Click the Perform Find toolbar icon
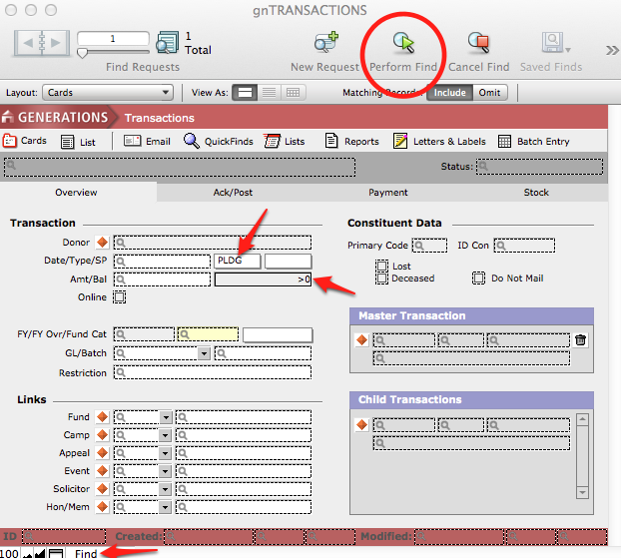The width and height of the screenshot is (621, 558). [403, 43]
